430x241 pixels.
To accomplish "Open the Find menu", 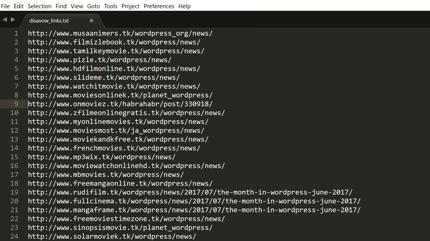I will (x=61, y=6).
